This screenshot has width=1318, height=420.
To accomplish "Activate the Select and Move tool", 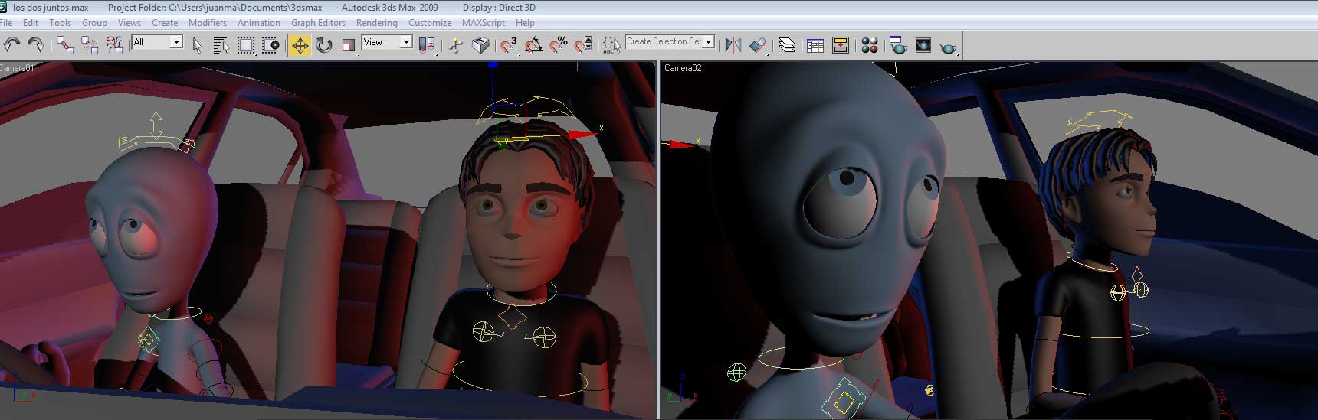I will pos(300,45).
